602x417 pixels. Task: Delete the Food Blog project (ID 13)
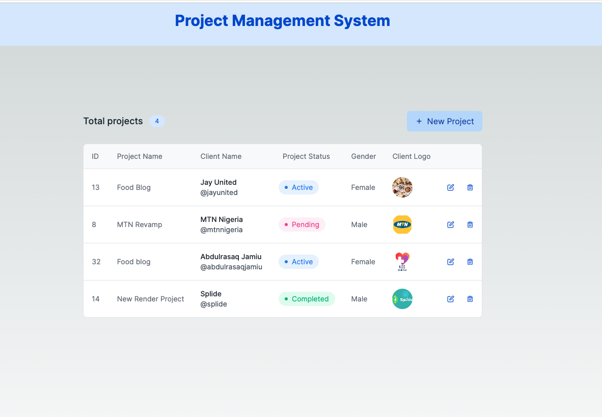tap(470, 187)
